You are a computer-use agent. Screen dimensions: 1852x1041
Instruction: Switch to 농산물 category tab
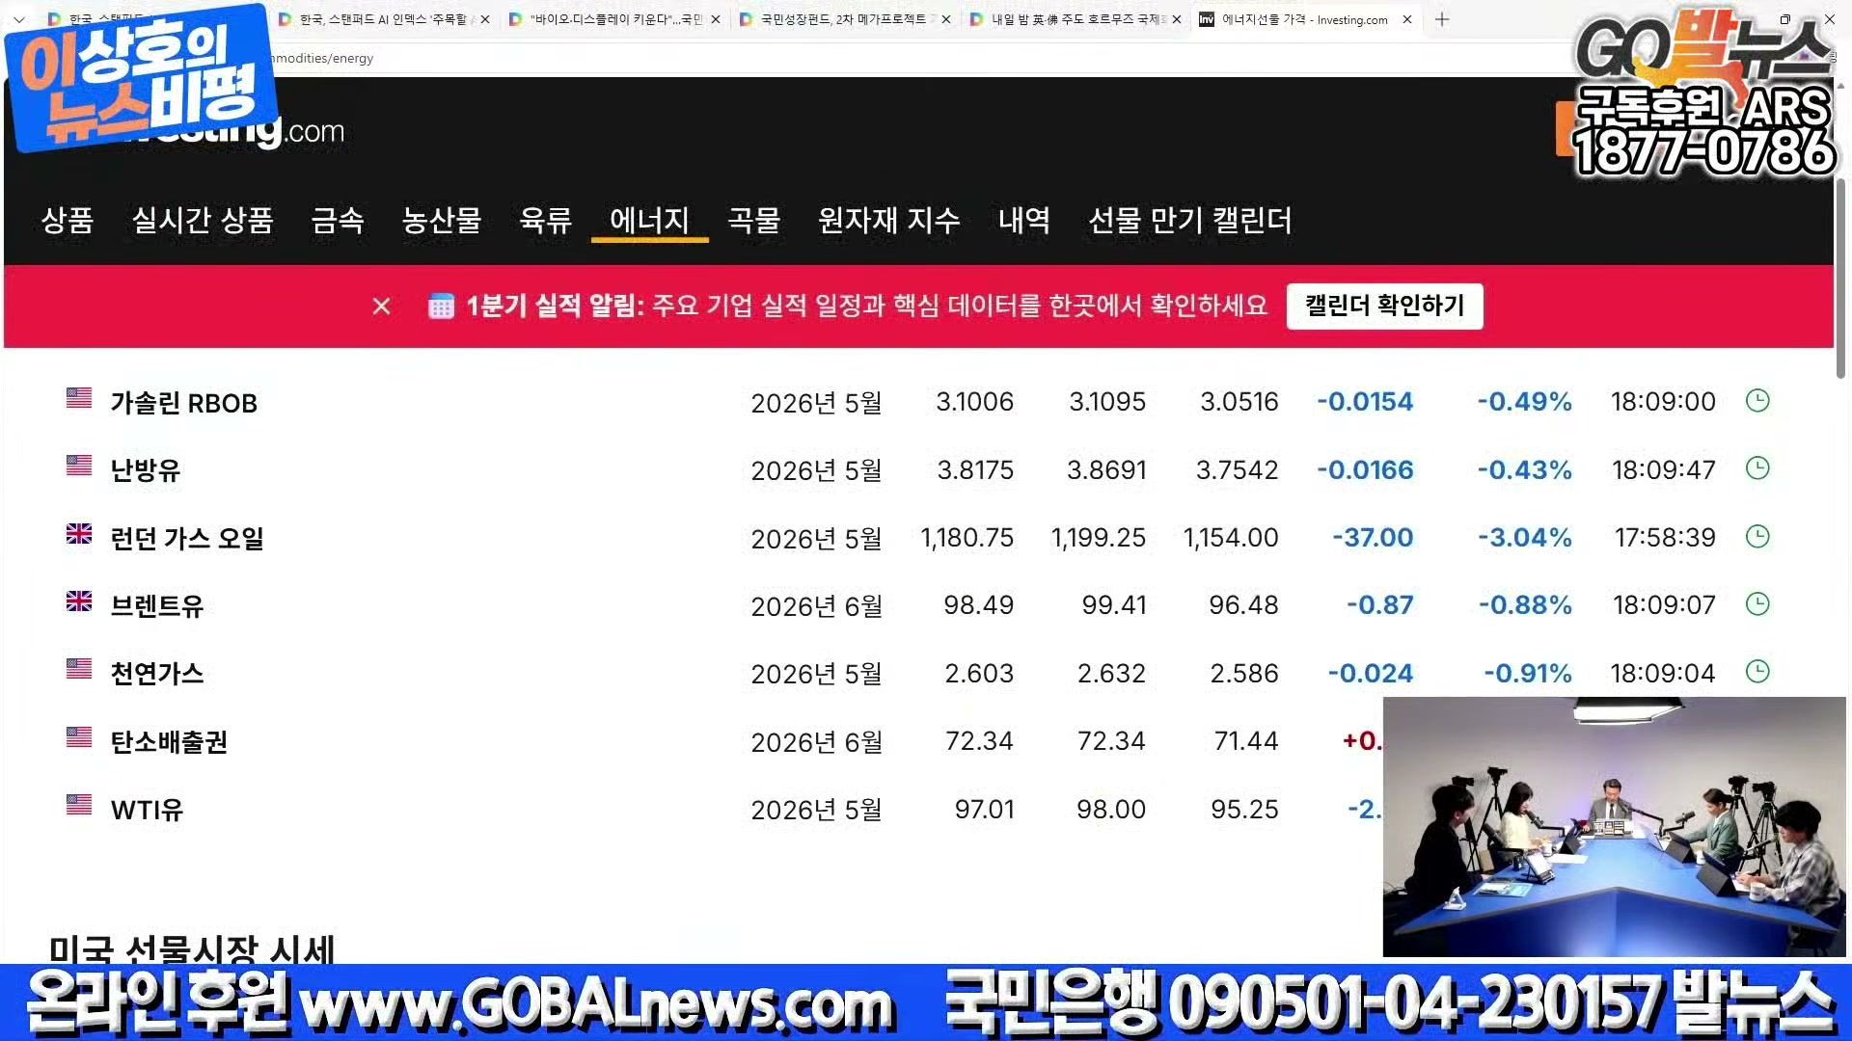coord(441,221)
